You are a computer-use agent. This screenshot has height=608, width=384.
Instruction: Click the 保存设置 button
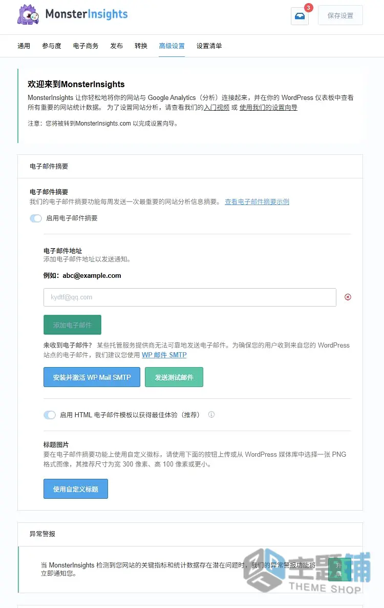click(340, 15)
